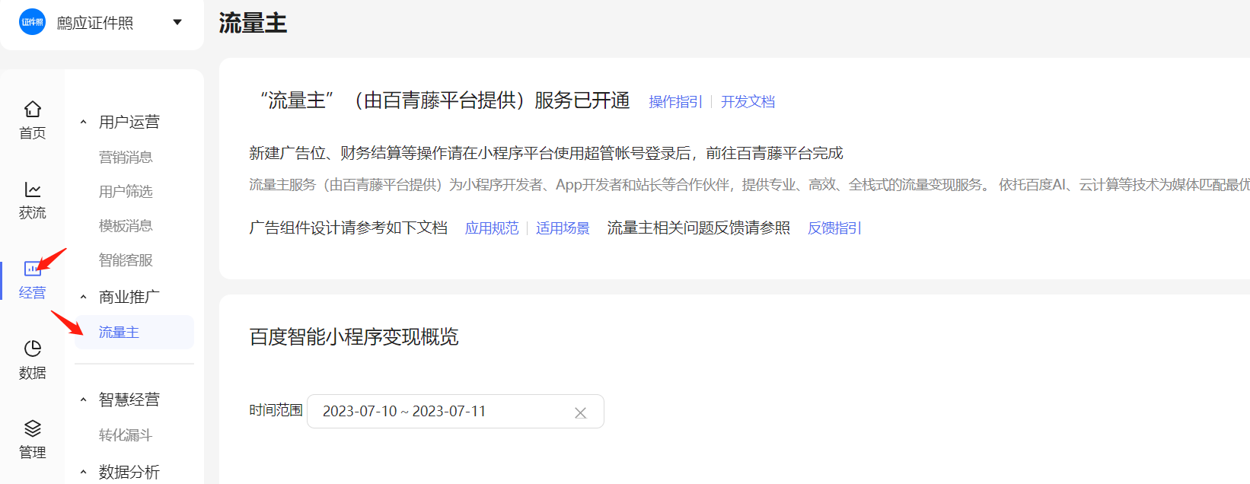Click the 时间范围 label
Viewport: 1250px width, 484px height.
click(x=276, y=410)
